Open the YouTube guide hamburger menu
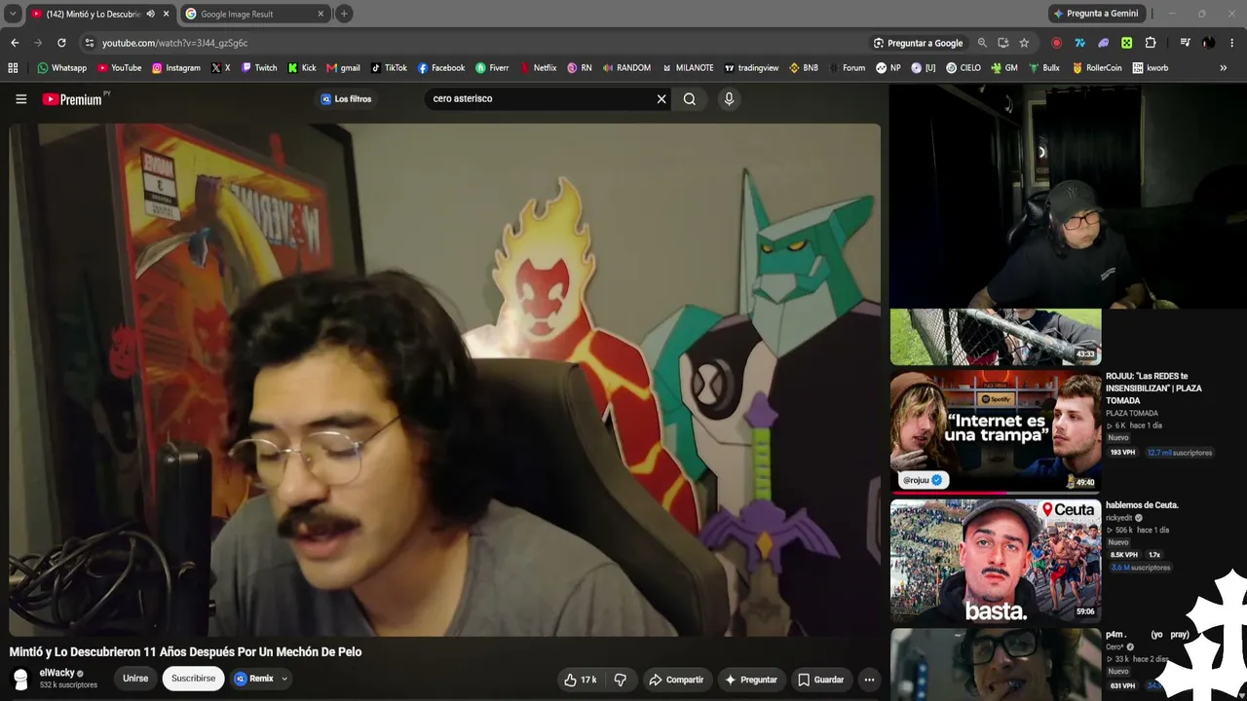 20,98
